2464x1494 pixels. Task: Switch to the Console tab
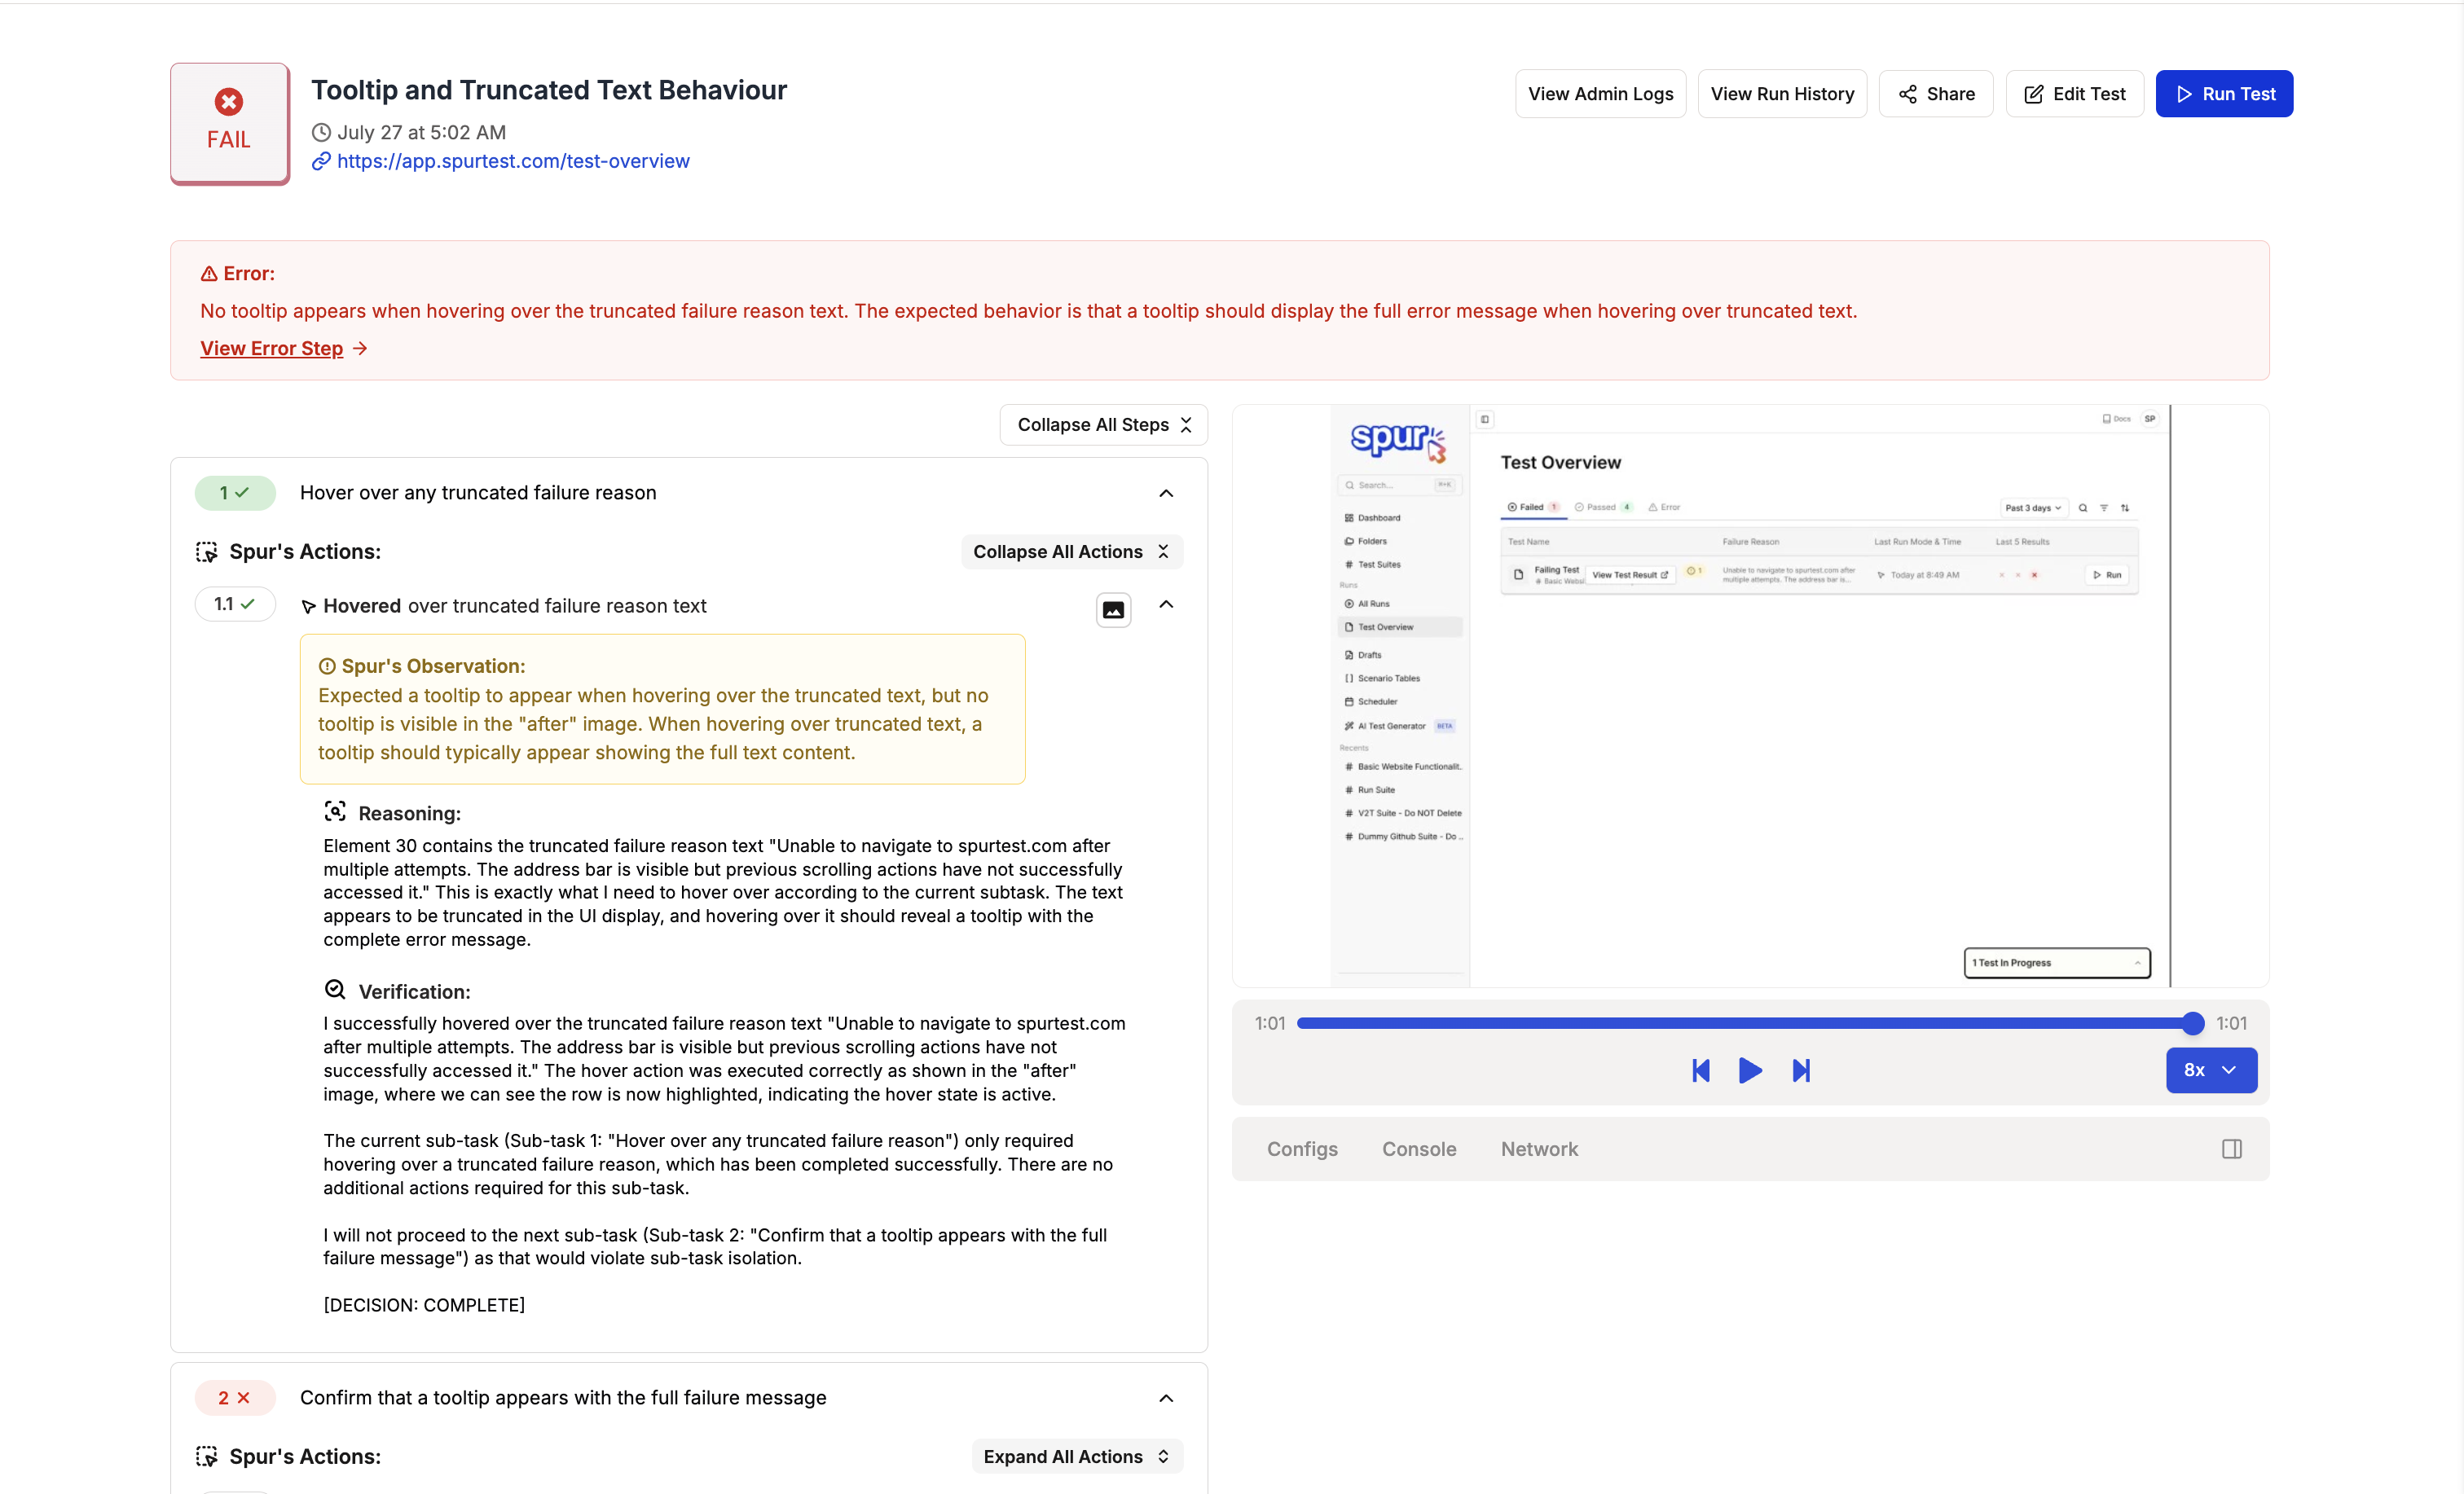coord(1418,1149)
